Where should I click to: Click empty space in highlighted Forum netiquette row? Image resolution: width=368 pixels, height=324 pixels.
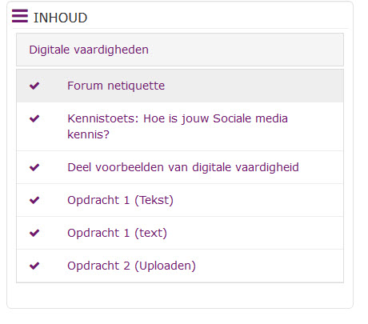[x=254, y=86]
